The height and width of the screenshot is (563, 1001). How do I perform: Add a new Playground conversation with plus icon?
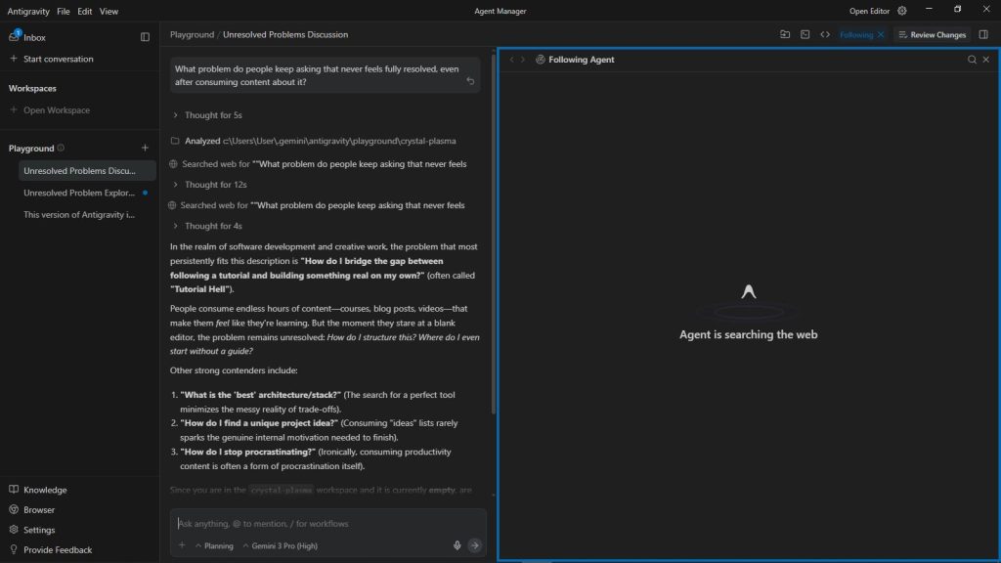pyautogui.click(x=145, y=149)
